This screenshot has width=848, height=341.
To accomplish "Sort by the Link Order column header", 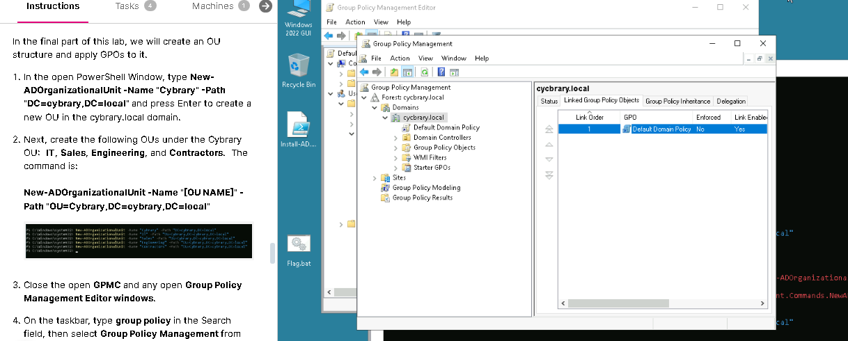I will coord(590,118).
